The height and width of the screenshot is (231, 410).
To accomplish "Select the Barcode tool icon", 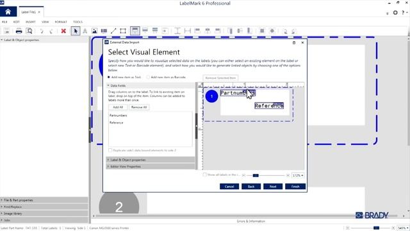I will click(x=104, y=31).
